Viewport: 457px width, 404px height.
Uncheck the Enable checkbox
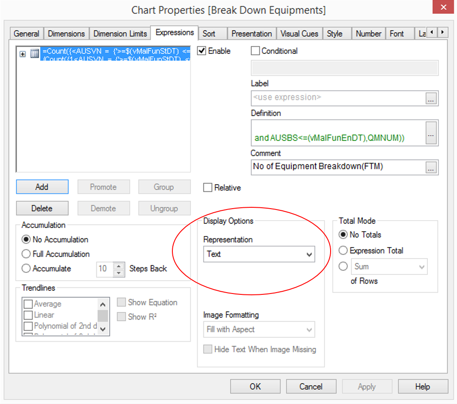pos(202,51)
